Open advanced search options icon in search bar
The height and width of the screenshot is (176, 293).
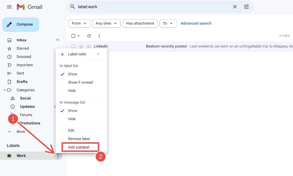click(x=246, y=7)
